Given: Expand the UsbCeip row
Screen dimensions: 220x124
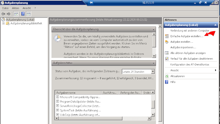Looking at the screenshot, I should [57, 115].
